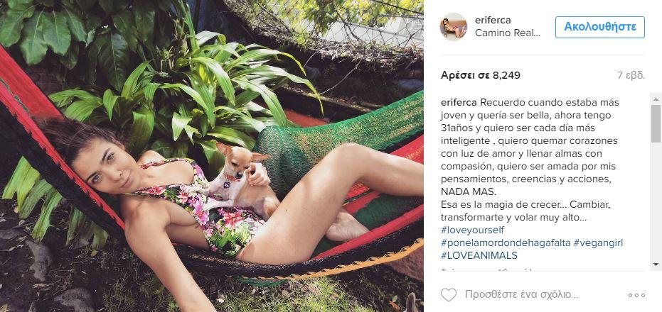This screenshot has width=662, height=312.
Task: Open the eriferca profile avatar picture
Action: click(454, 27)
